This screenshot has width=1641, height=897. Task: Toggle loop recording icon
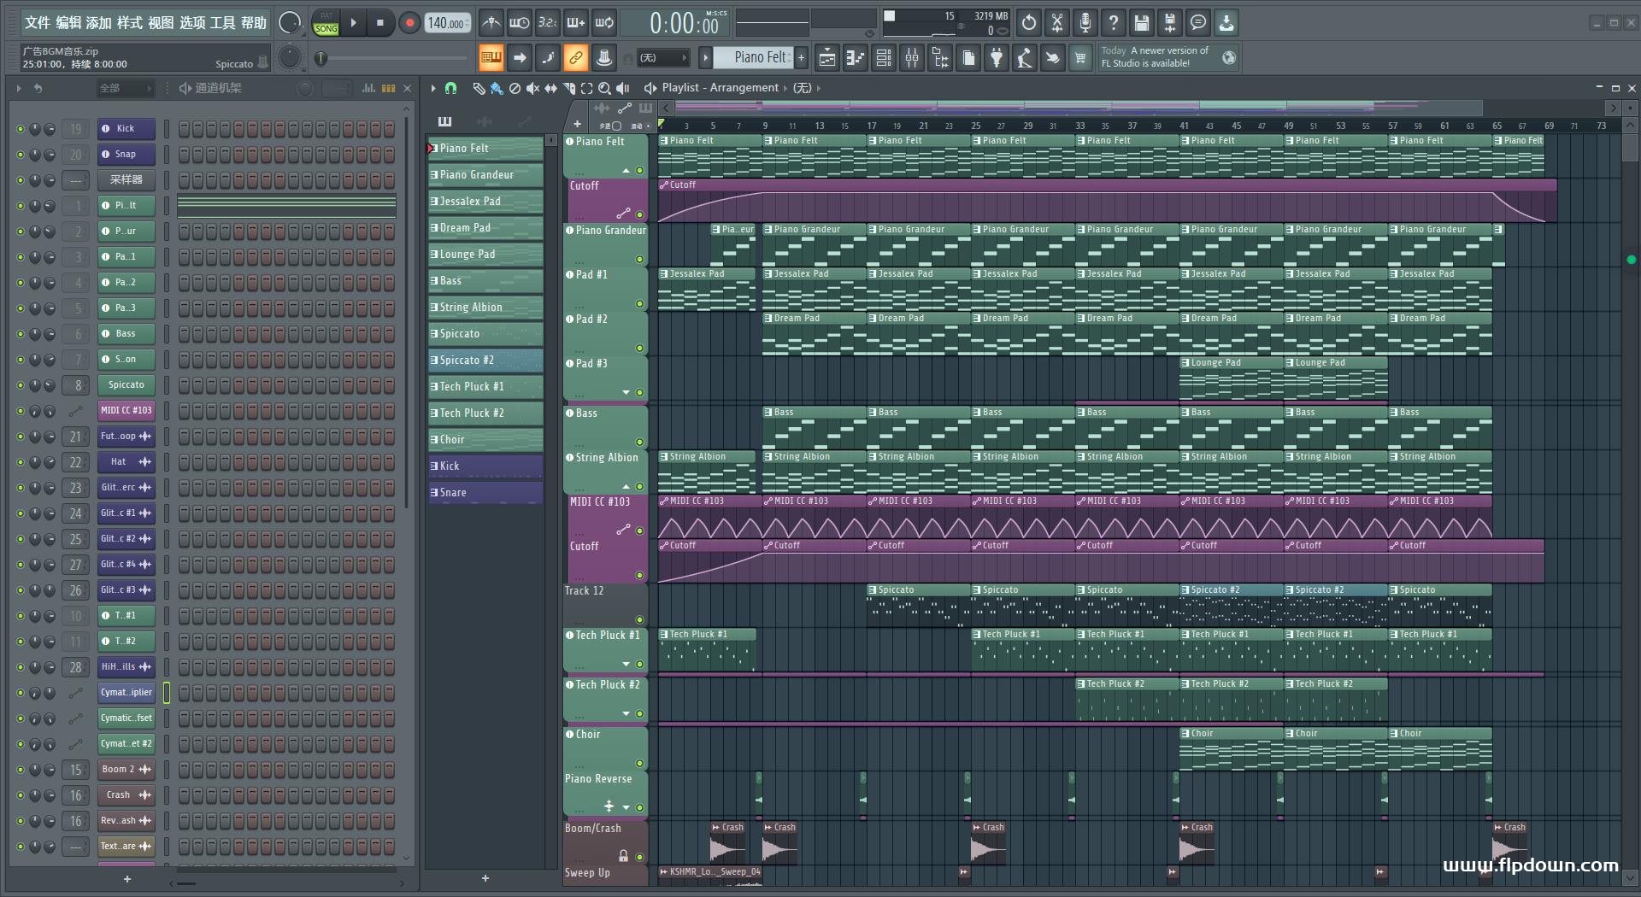pyautogui.click(x=604, y=23)
